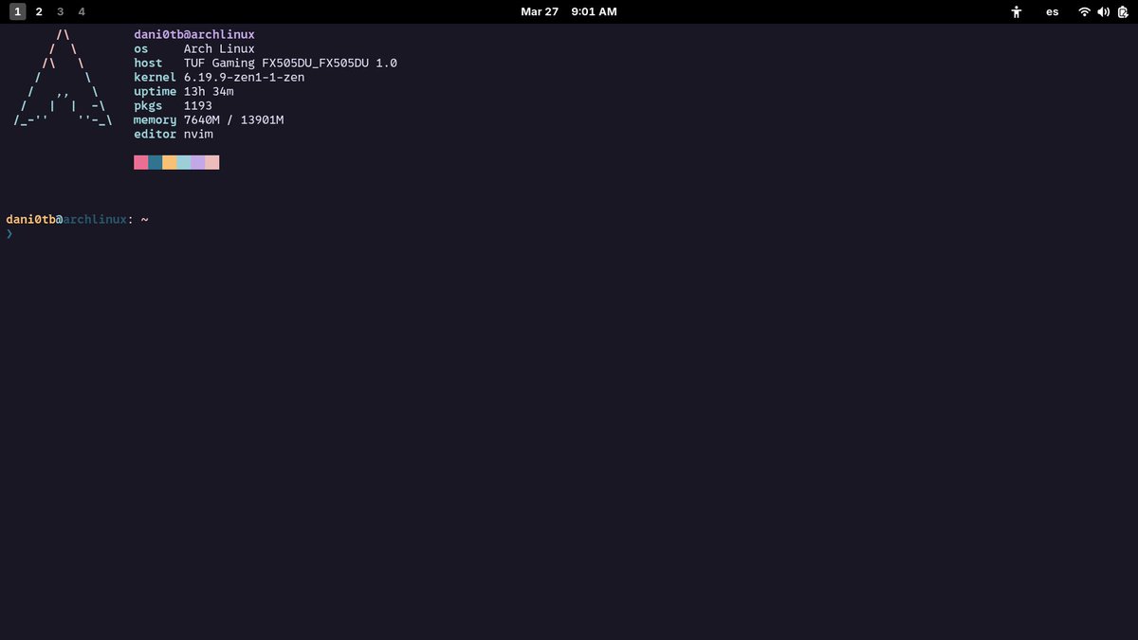The width and height of the screenshot is (1138, 640).
Task: Click the Arch ASCII art logo
Action: [64, 78]
